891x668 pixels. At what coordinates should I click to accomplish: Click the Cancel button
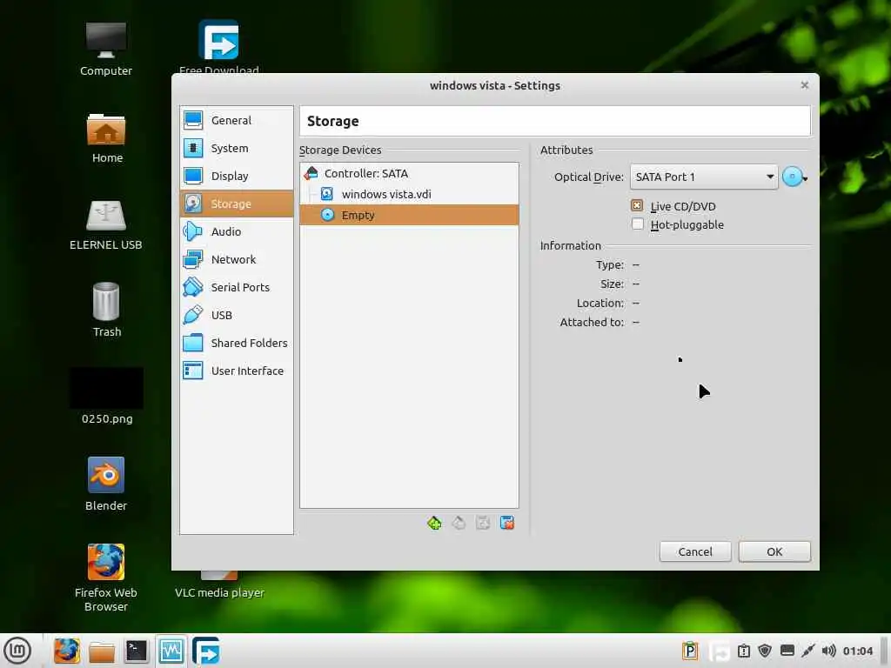point(695,551)
